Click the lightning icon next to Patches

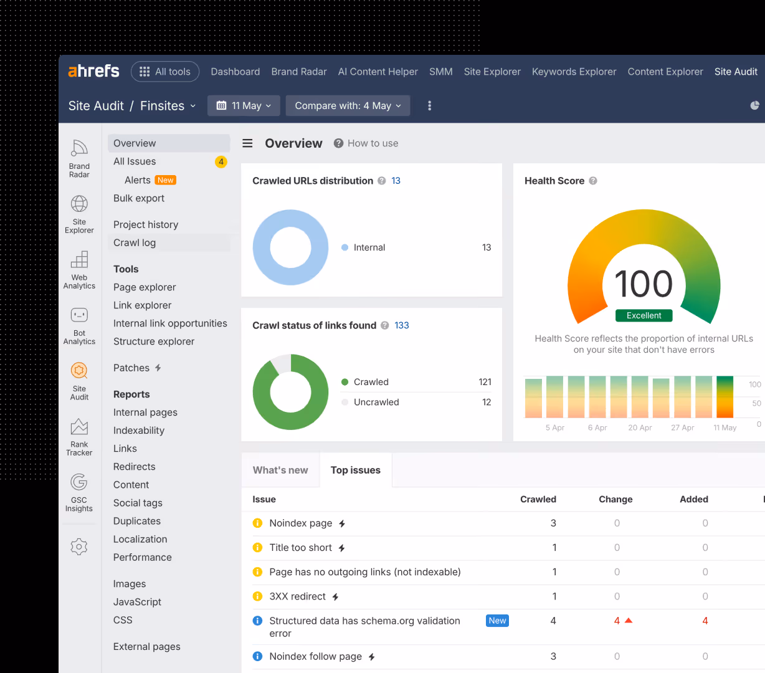158,368
